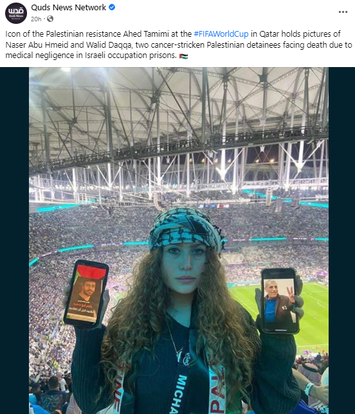The image size is (355, 414).
Task: Open the stadium photo in viewer
Action: point(179,241)
